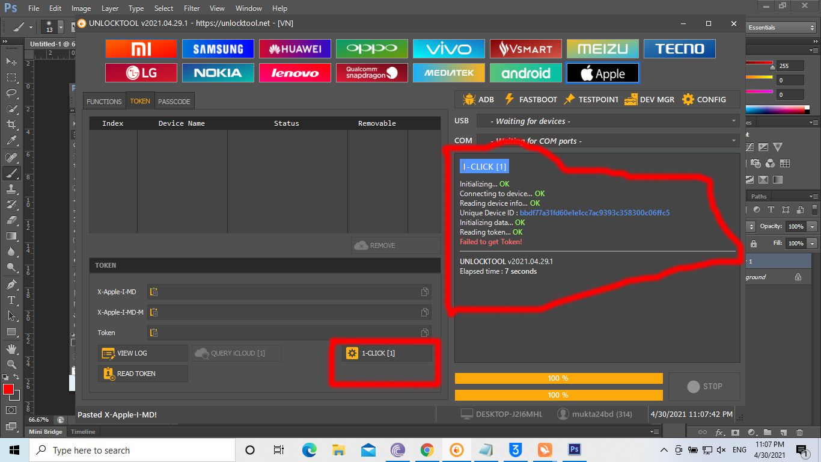Viewport: 821px width, 462px height.
Task: Open CONFIG gear settings
Action: click(x=704, y=99)
